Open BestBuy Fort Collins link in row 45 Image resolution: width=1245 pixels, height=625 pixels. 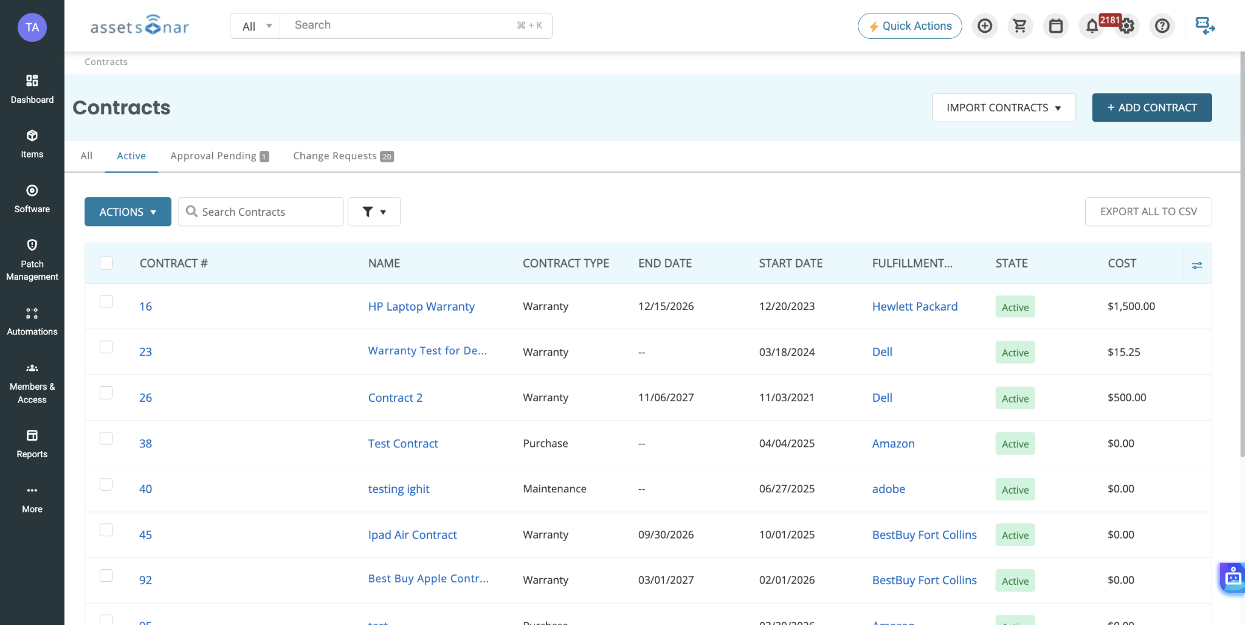[x=924, y=534]
